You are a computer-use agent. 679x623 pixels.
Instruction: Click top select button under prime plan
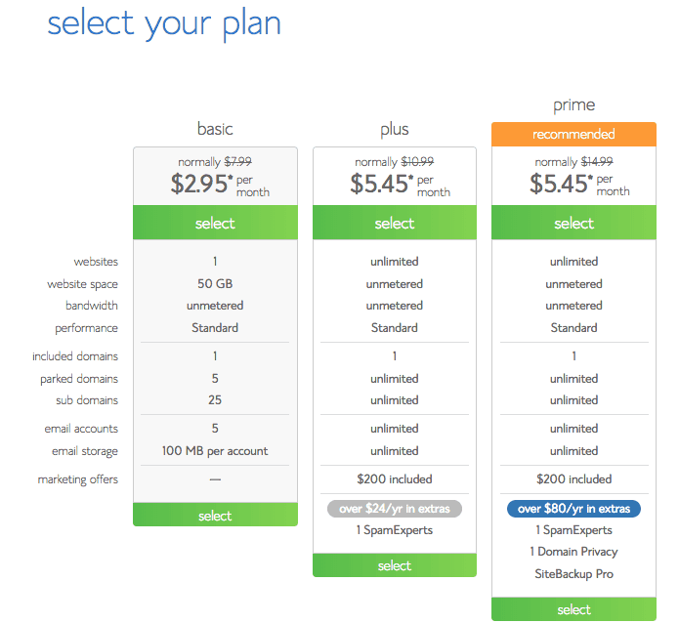tap(573, 224)
